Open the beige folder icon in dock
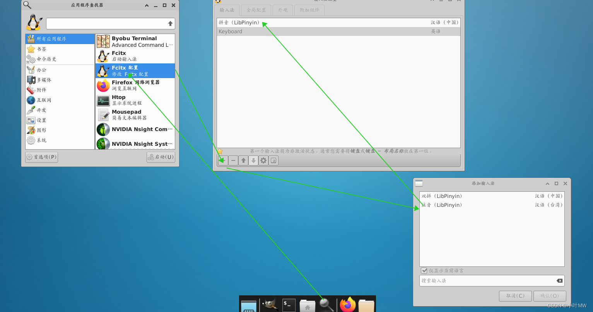593x312 pixels. pyautogui.click(x=366, y=305)
